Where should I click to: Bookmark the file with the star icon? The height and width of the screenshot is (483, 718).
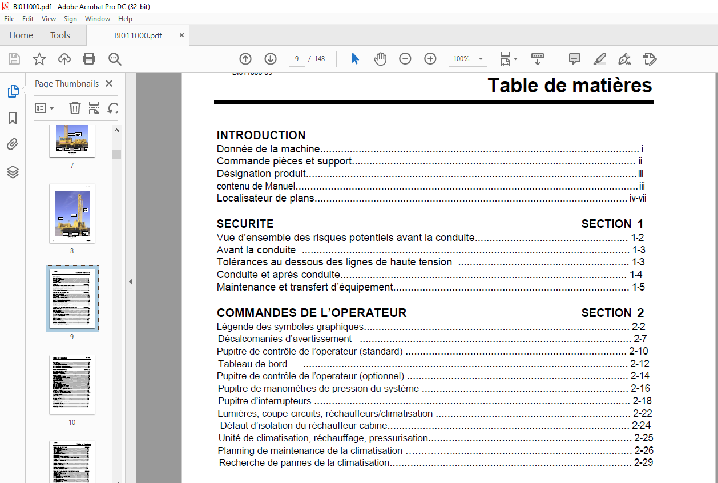(39, 59)
